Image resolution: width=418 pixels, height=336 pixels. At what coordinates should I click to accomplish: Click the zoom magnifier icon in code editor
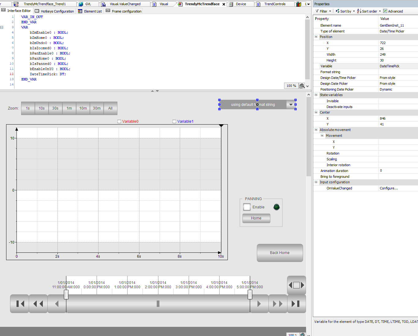pos(302,86)
